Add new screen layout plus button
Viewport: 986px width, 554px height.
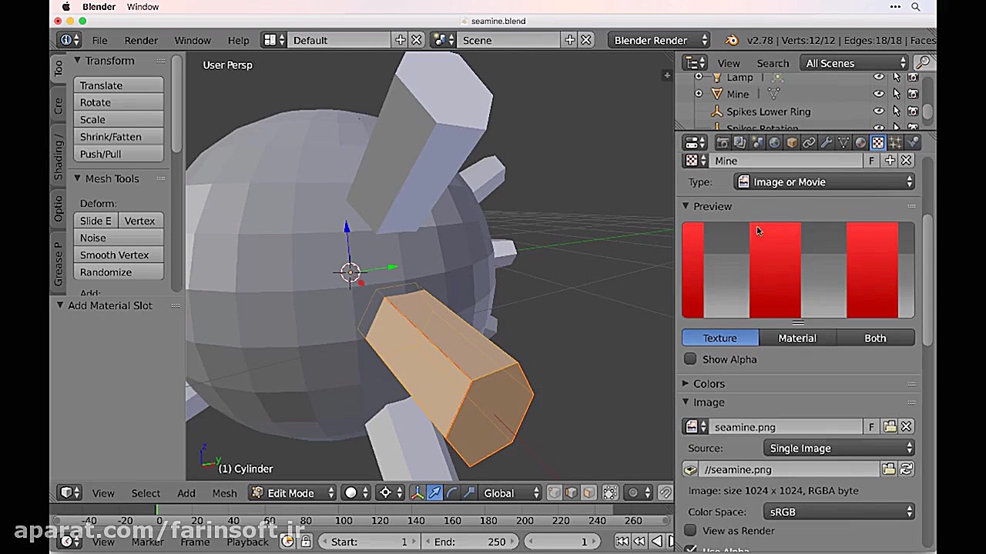tap(401, 40)
